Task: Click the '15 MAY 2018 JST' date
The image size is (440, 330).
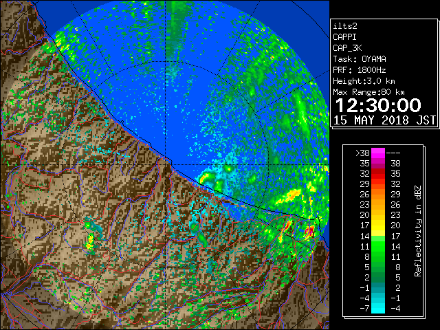Action: [384, 120]
